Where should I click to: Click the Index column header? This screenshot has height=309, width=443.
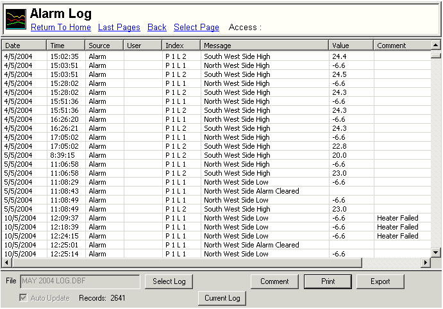pos(181,46)
